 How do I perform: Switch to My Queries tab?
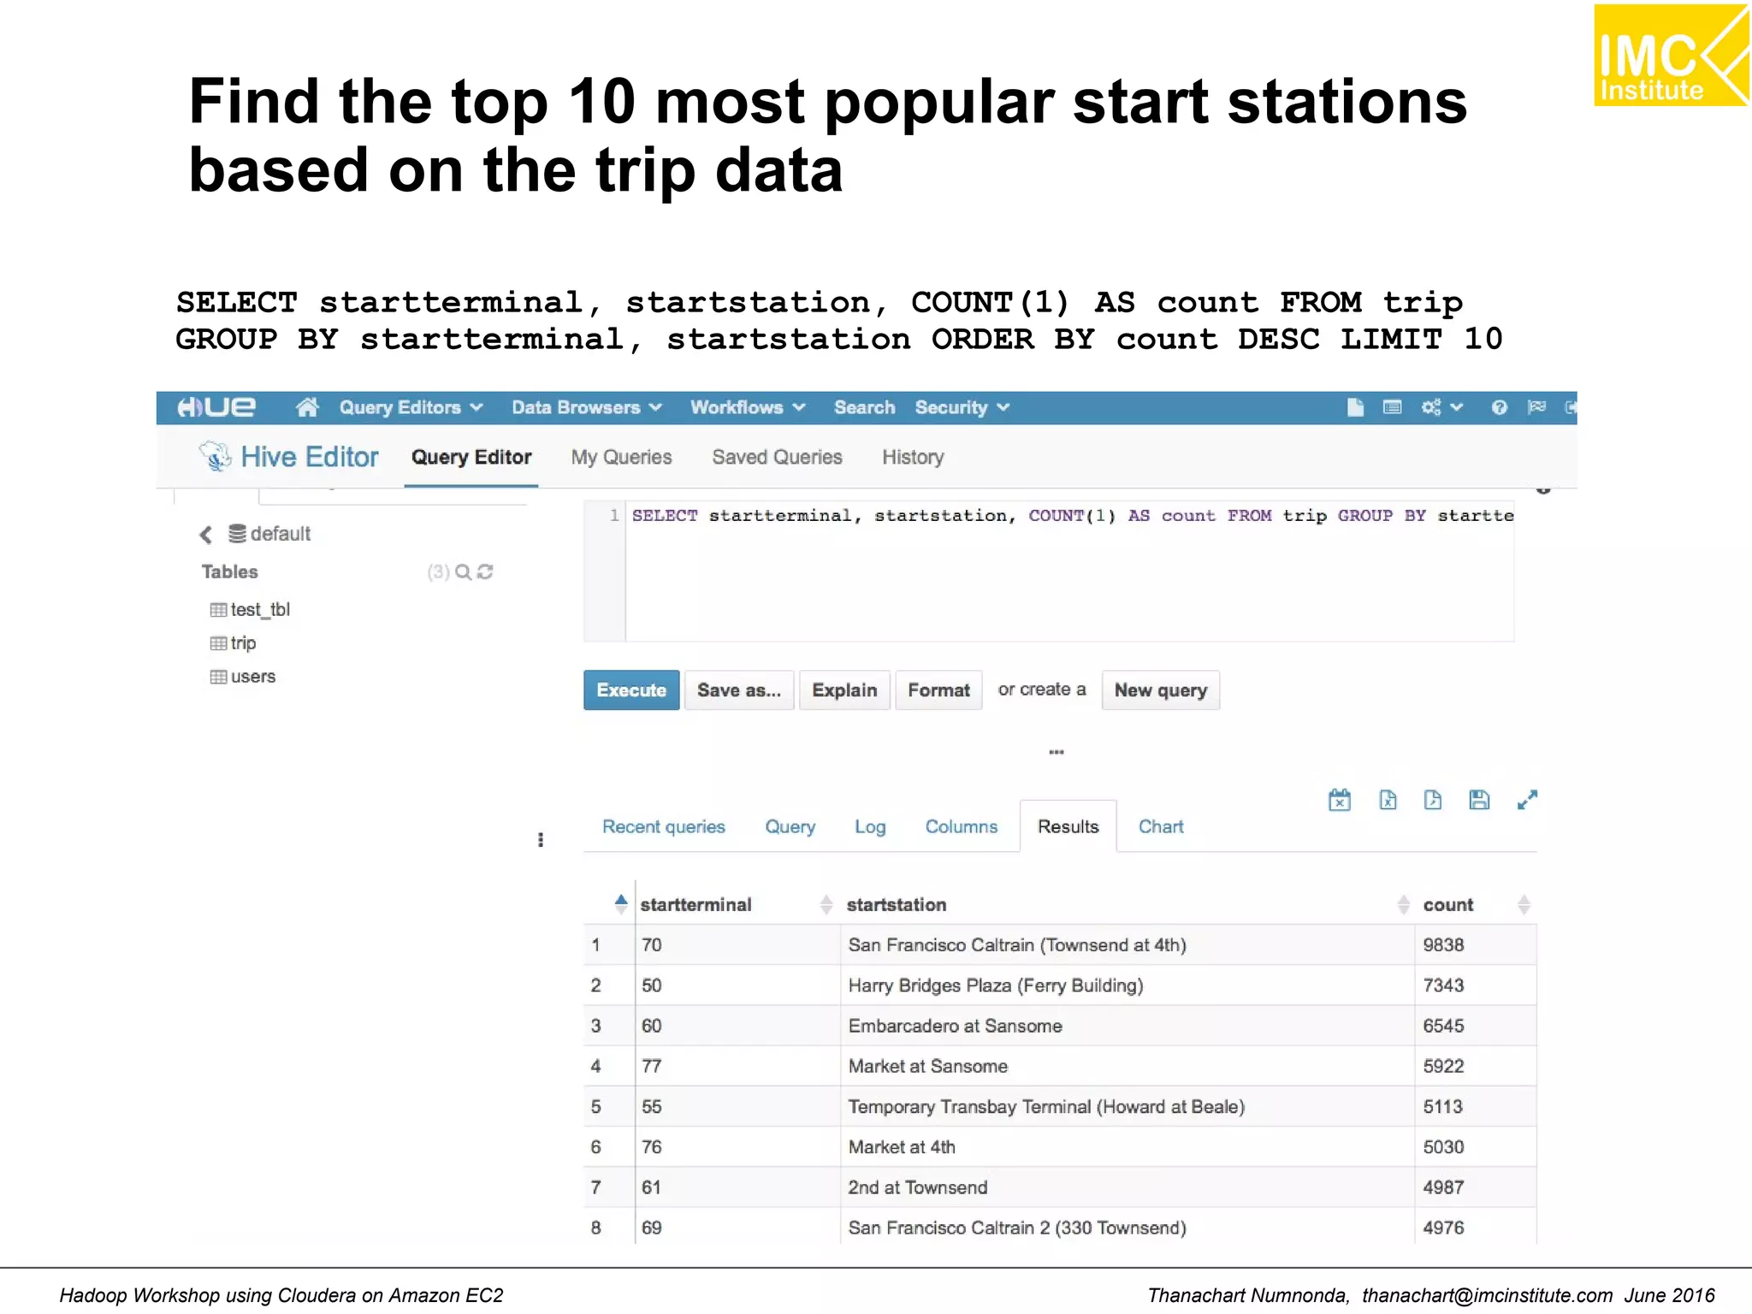click(622, 458)
